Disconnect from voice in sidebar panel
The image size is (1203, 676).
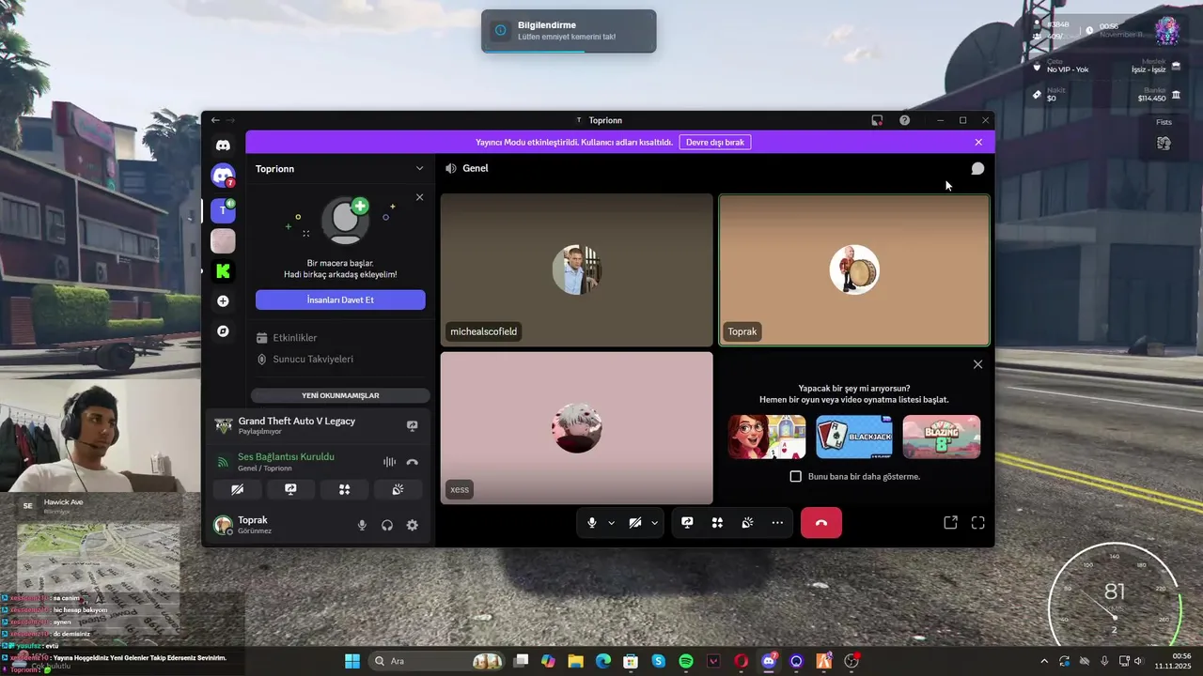[x=412, y=462]
